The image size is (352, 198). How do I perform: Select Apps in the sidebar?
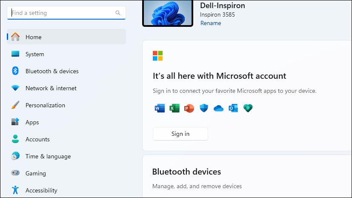pos(32,122)
